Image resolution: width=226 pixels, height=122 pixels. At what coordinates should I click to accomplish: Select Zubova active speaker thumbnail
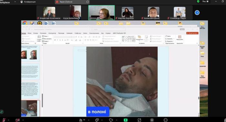click(x=101, y=13)
